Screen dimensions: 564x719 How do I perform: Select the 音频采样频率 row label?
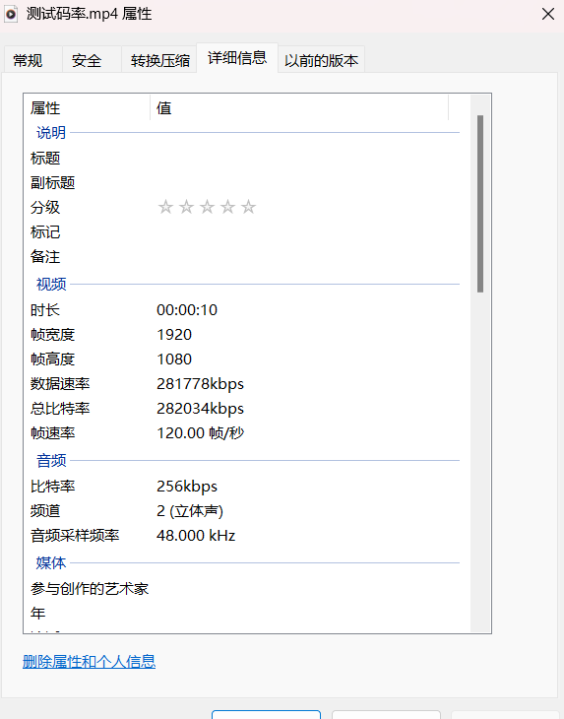tap(75, 536)
